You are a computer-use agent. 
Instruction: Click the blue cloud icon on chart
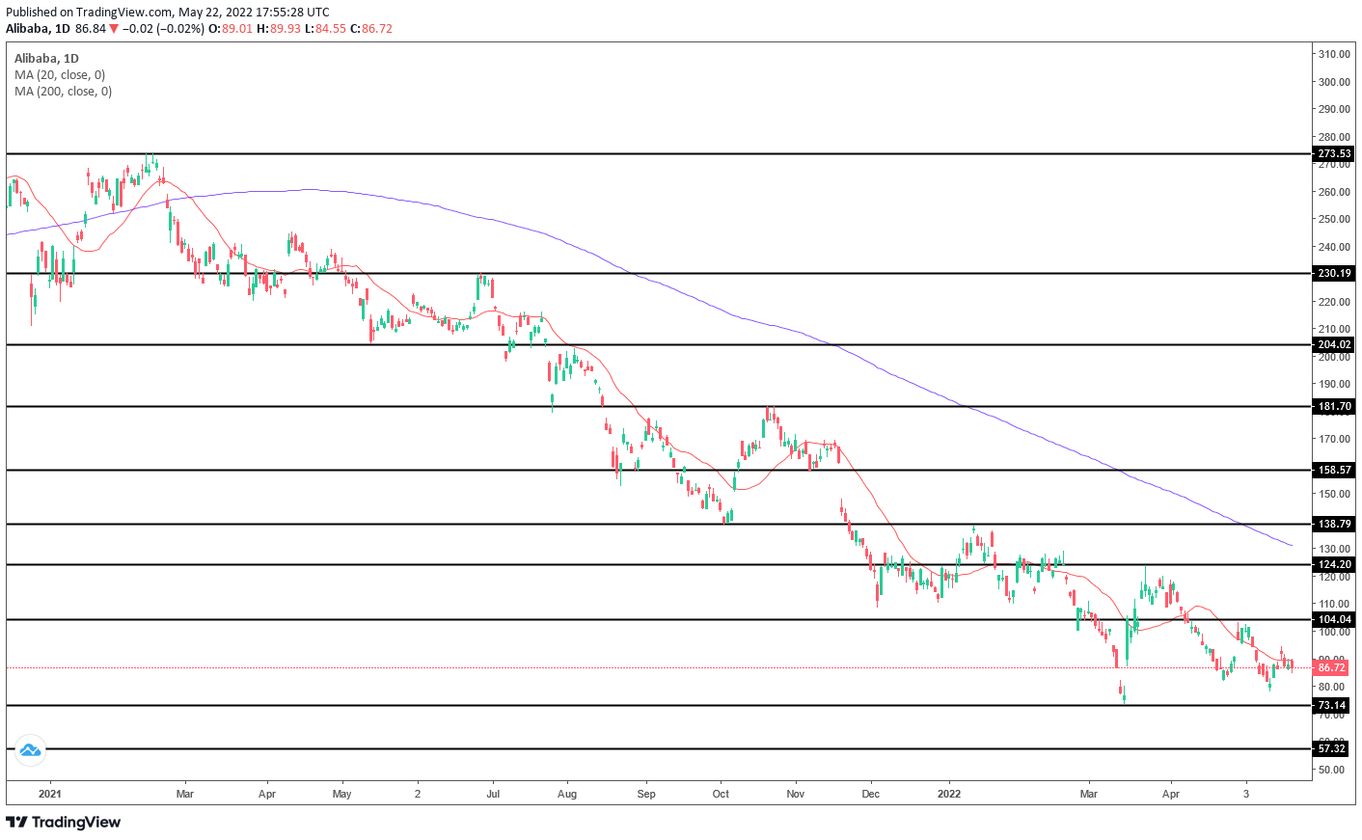point(30,749)
